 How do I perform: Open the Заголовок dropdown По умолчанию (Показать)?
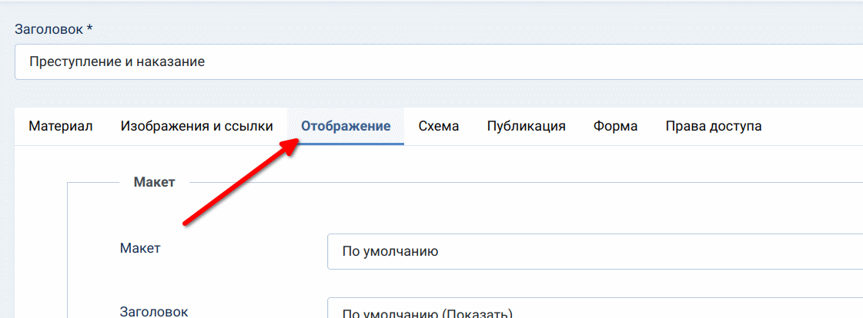tap(595, 308)
